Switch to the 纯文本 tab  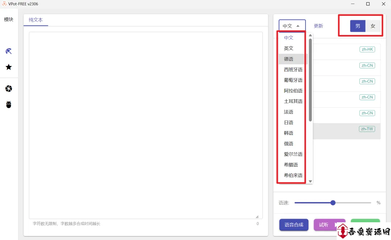tap(35, 20)
